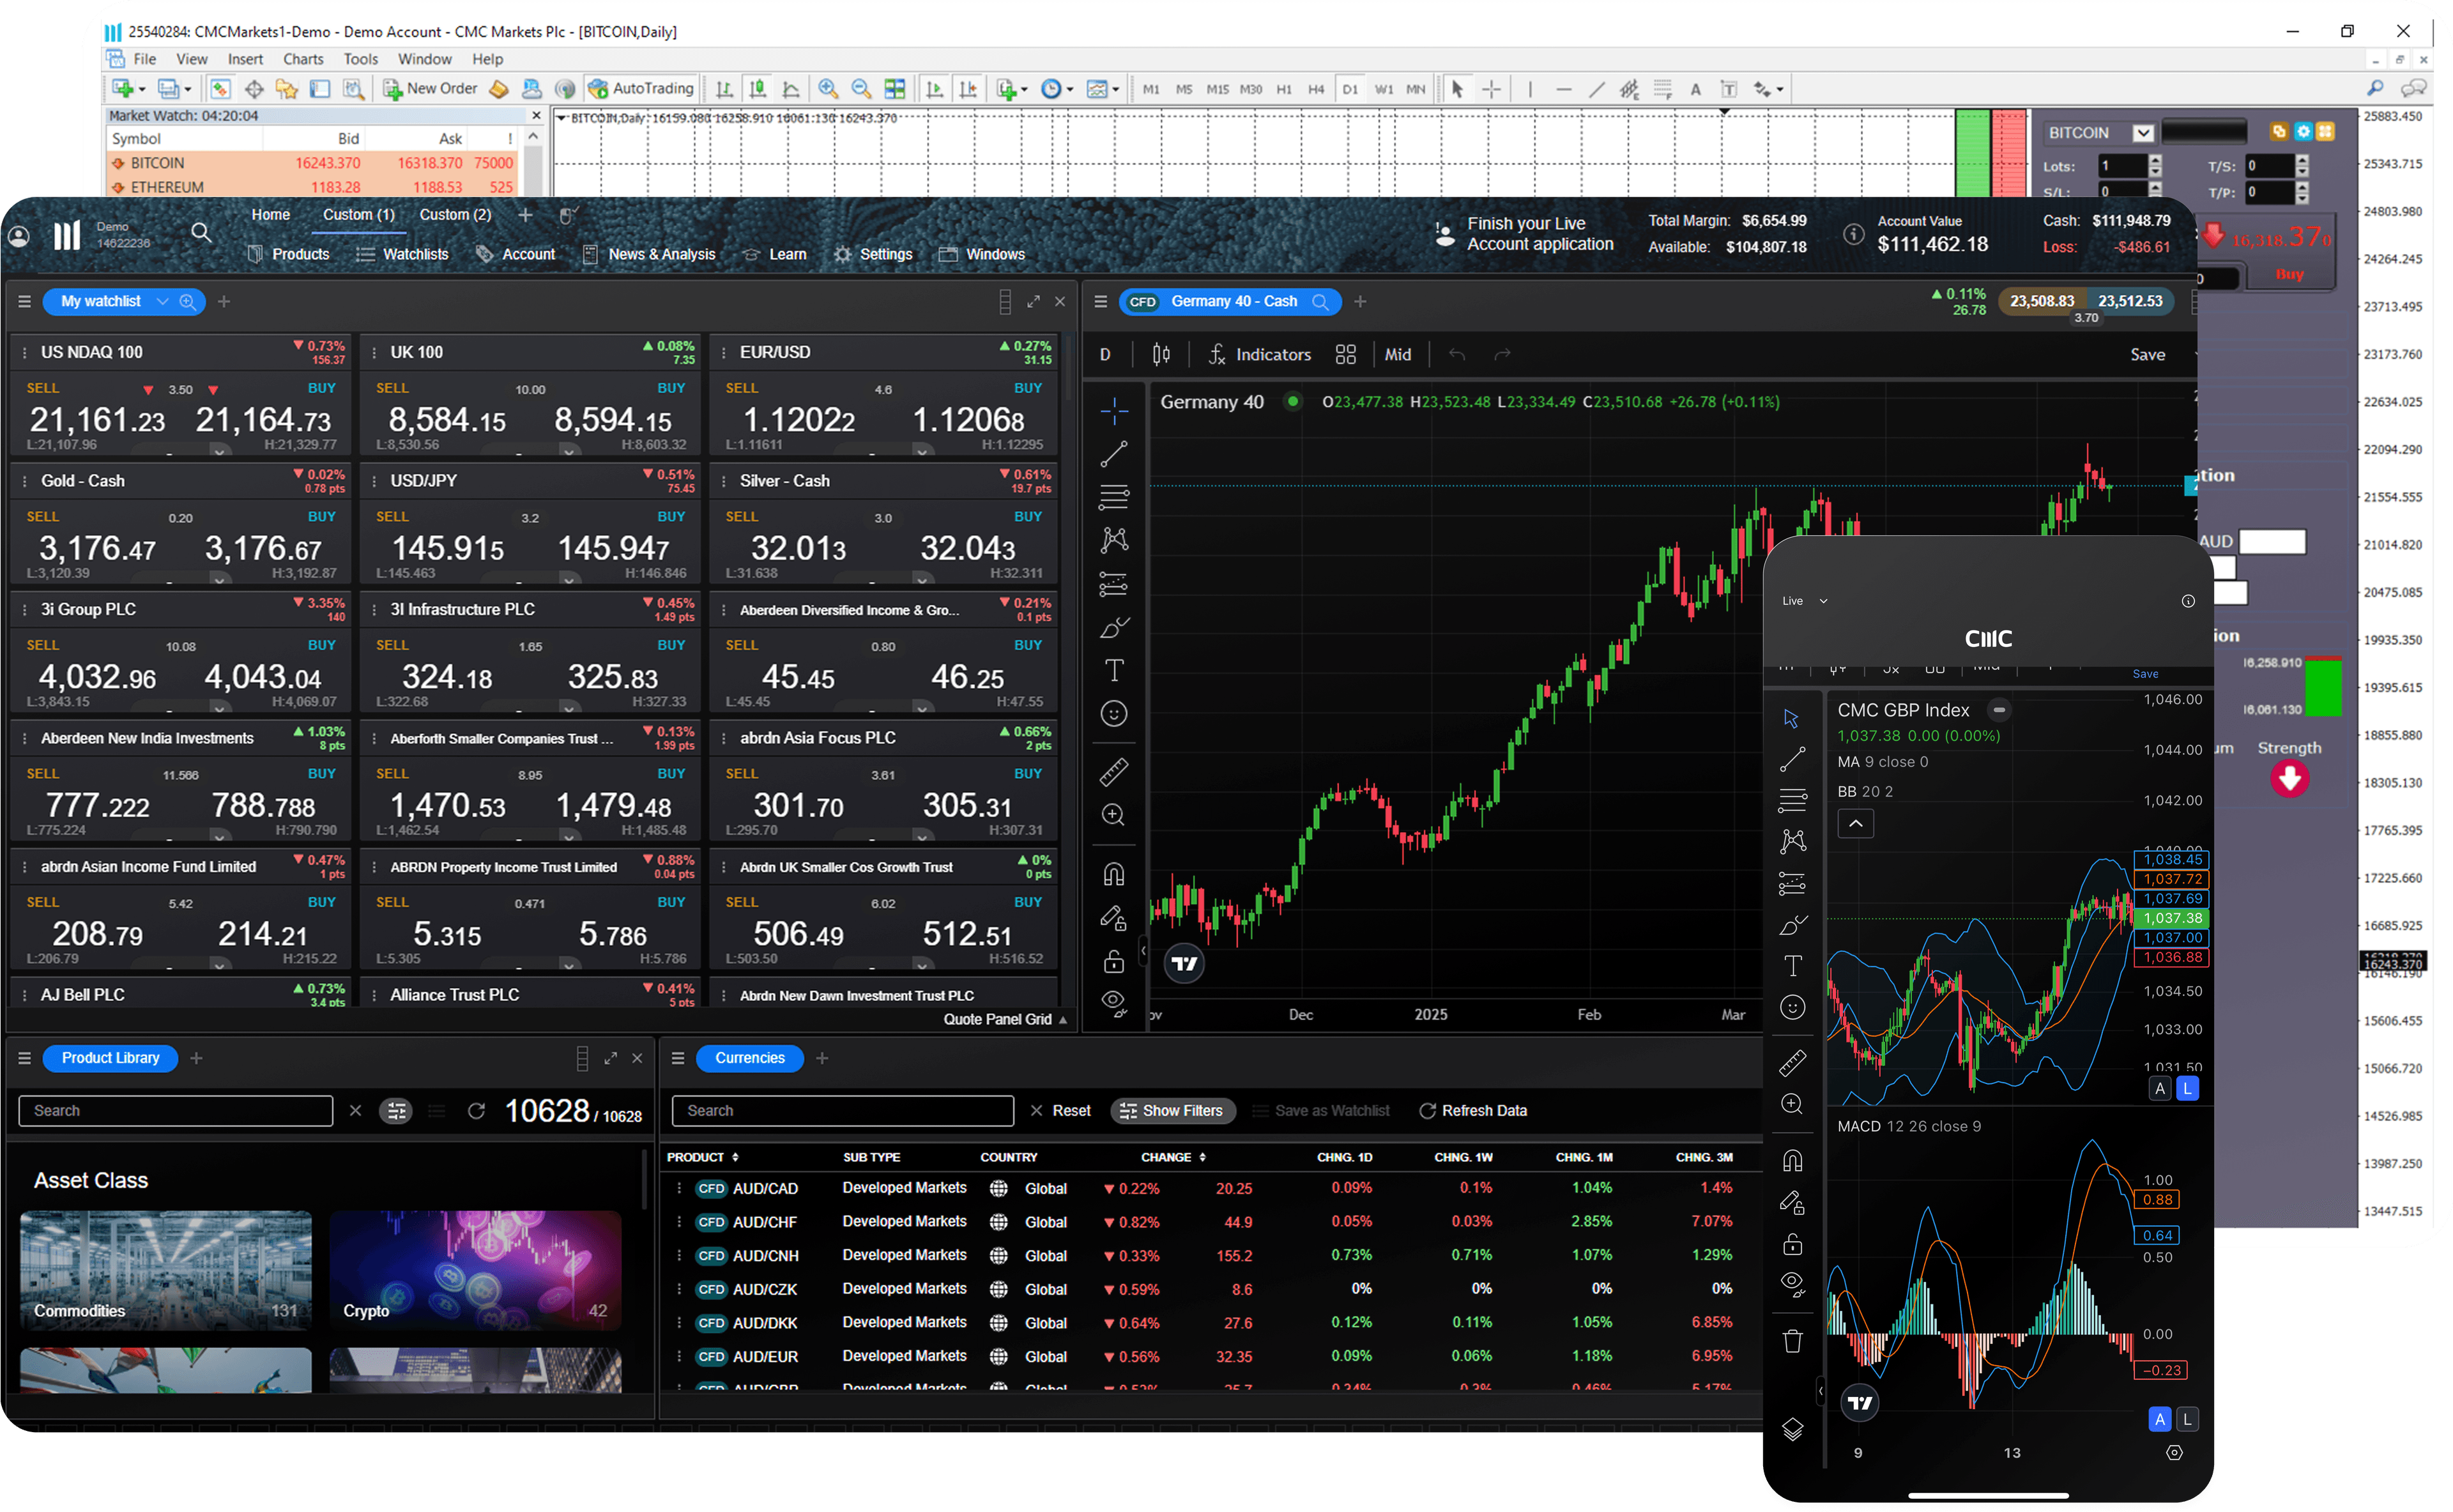Click the ruler measure tool on Germany 40 chart
This screenshot has height=1512, width=2453.
click(1113, 771)
